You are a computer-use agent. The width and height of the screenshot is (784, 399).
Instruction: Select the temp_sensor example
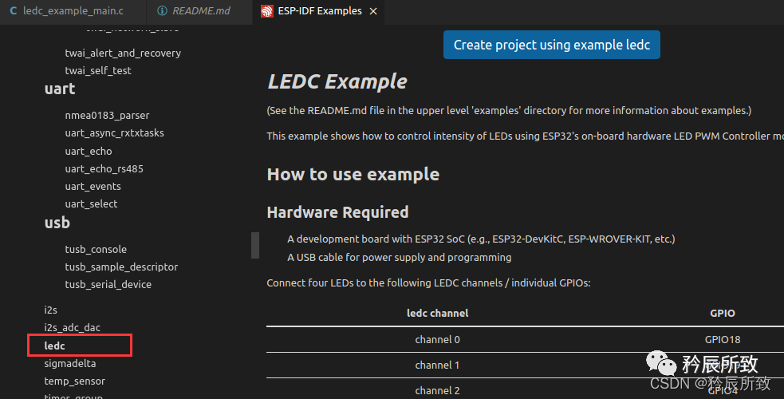pos(74,381)
